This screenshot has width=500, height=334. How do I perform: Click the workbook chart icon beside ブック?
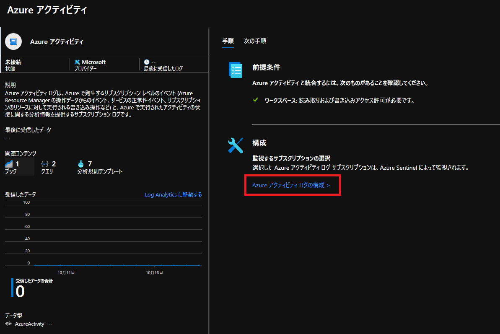click(x=9, y=164)
